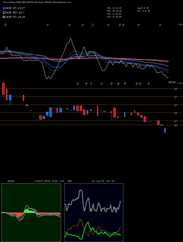Click the ADX indicator chart panel

click(x=94, y=213)
